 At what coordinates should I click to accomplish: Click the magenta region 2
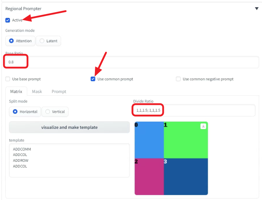click(x=149, y=176)
